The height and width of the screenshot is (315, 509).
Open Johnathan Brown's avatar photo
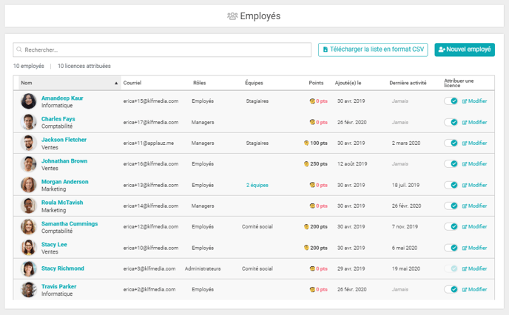[x=29, y=164]
